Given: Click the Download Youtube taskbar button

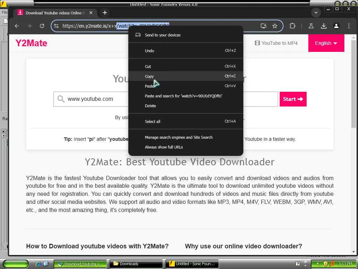Looking at the screenshot, I should (x=80, y=264).
